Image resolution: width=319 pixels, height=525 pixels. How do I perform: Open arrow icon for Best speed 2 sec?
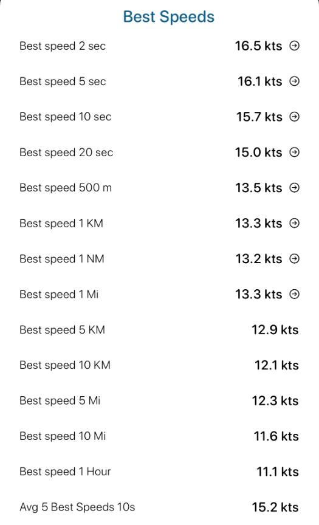pyautogui.click(x=294, y=46)
